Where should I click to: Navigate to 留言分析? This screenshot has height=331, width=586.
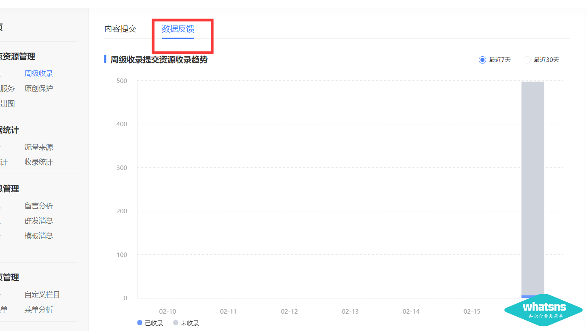tap(39, 206)
